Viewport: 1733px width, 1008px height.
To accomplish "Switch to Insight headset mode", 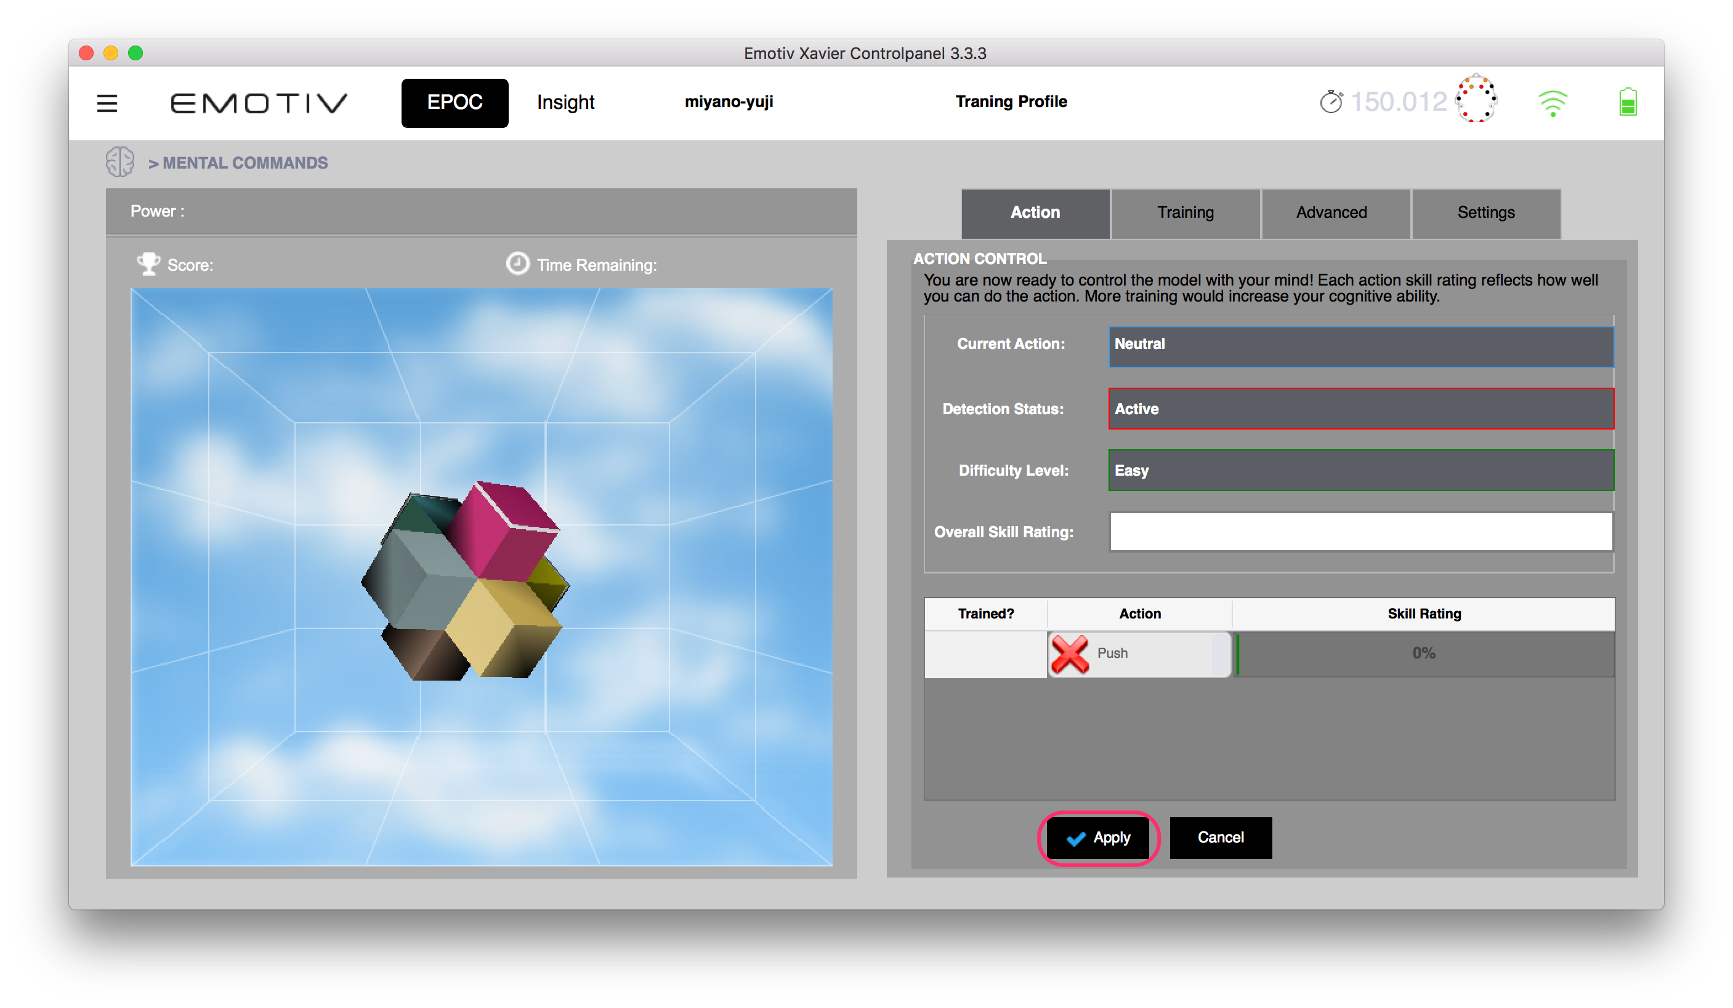I will tap(565, 103).
